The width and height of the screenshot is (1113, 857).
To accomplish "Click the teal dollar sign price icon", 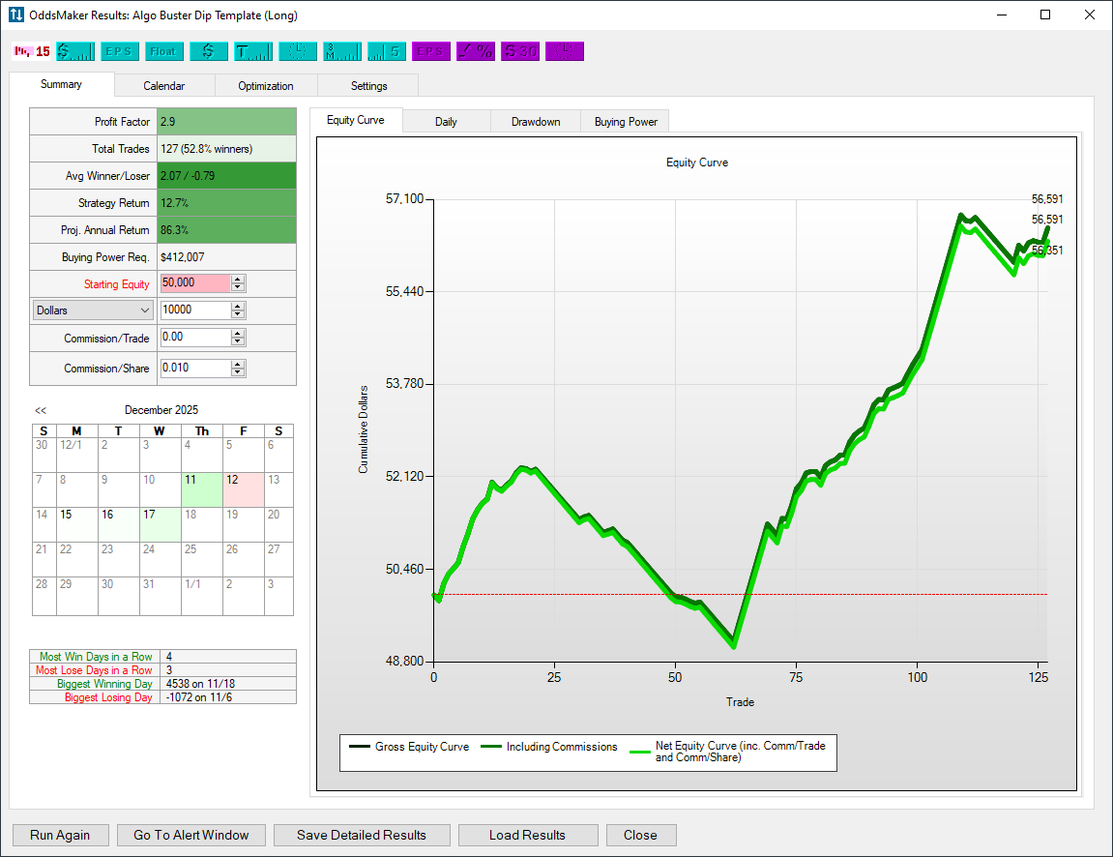I will [x=208, y=50].
